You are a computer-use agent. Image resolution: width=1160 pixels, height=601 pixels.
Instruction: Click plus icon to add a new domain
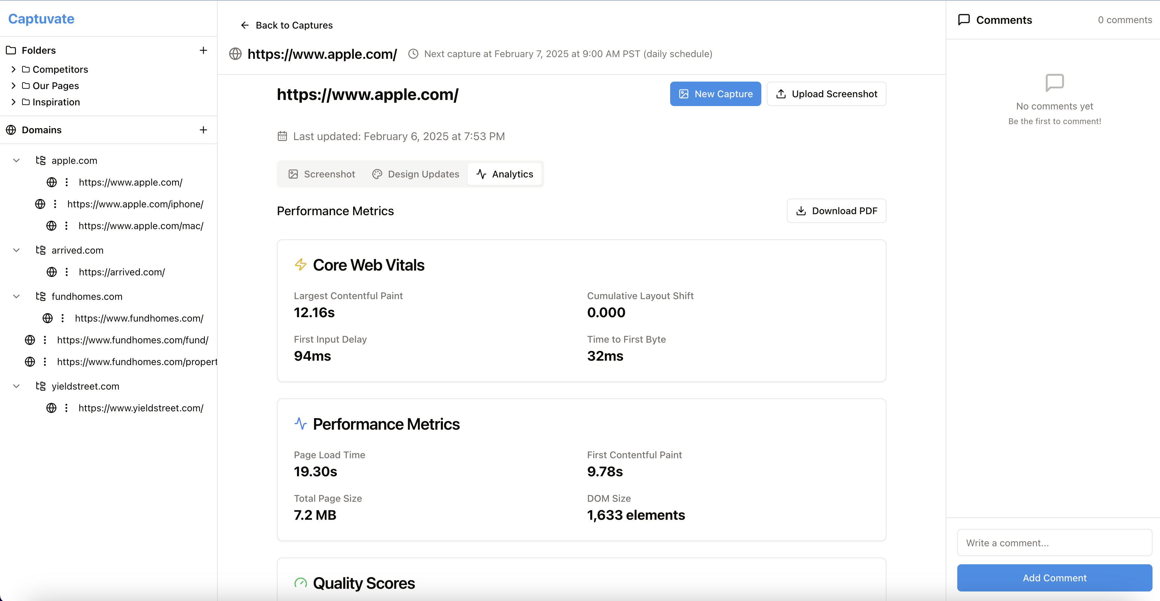pos(203,130)
